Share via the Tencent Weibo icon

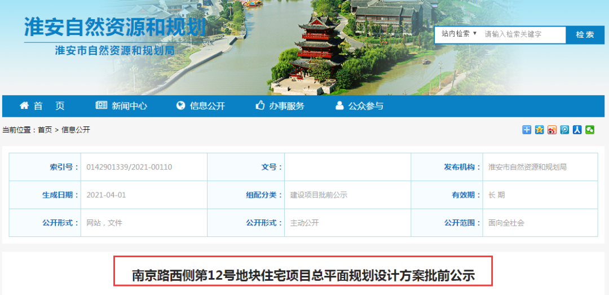pyautogui.click(x=564, y=130)
